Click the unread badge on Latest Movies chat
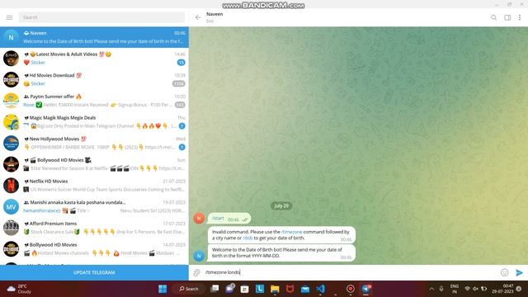The width and height of the screenshot is (528, 297). [x=181, y=63]
